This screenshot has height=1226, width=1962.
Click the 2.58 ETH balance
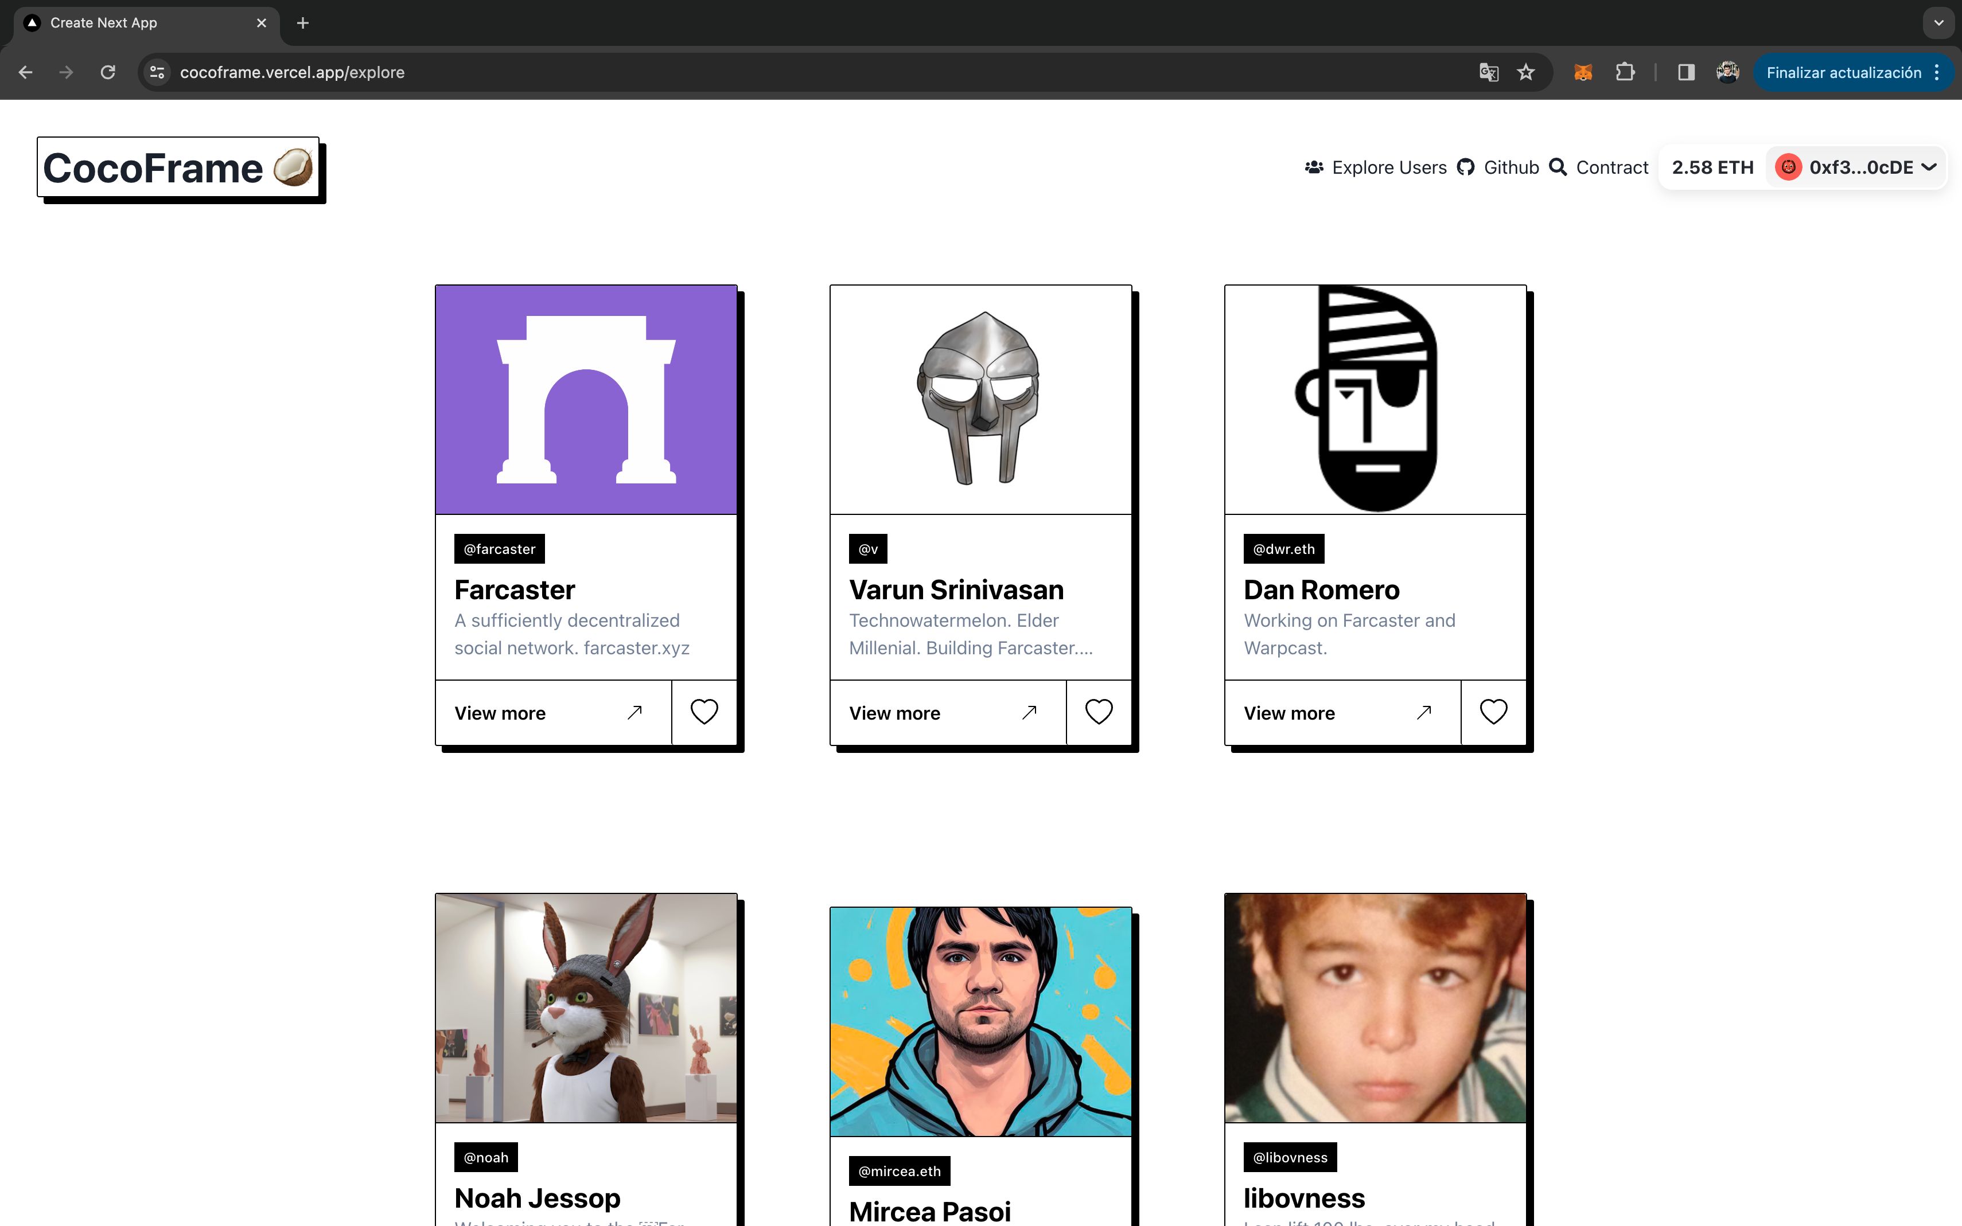[x=1712, y=167]
